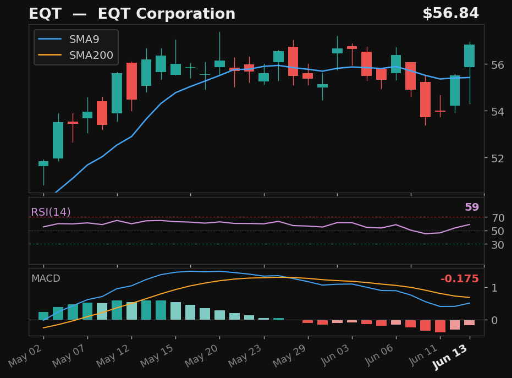Screen dimensions: 512x378
Task: Click the Jun 11 date label
Action: coord(423,355)
